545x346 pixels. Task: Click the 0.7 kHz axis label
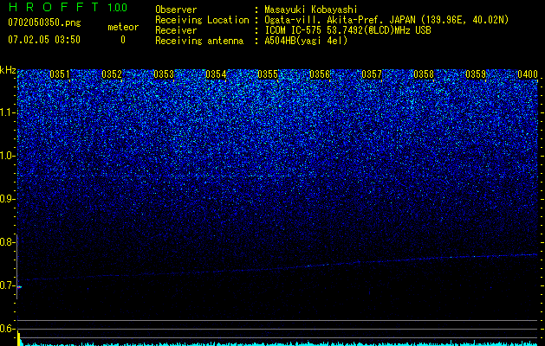(x=7, y=286)
